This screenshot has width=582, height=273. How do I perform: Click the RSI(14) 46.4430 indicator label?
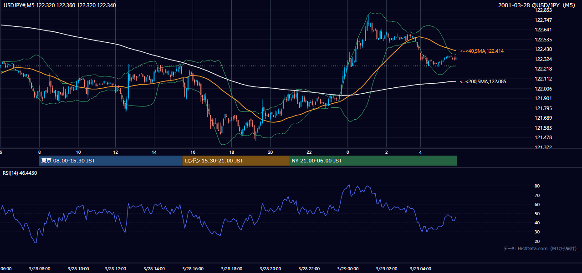click(x=20, y=173)
